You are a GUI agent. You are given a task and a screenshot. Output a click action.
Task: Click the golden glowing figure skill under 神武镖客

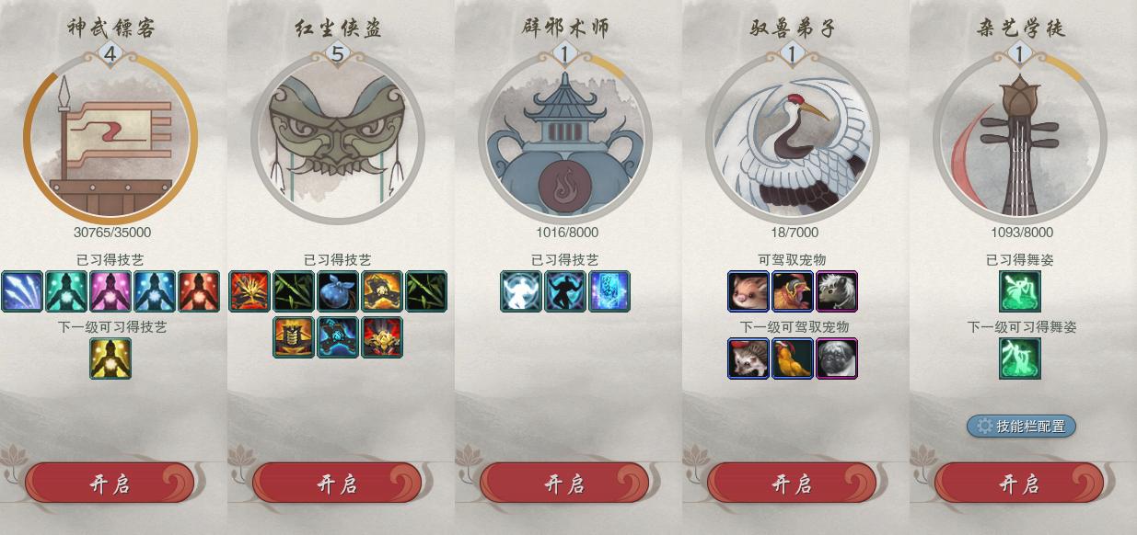point(110,359)
